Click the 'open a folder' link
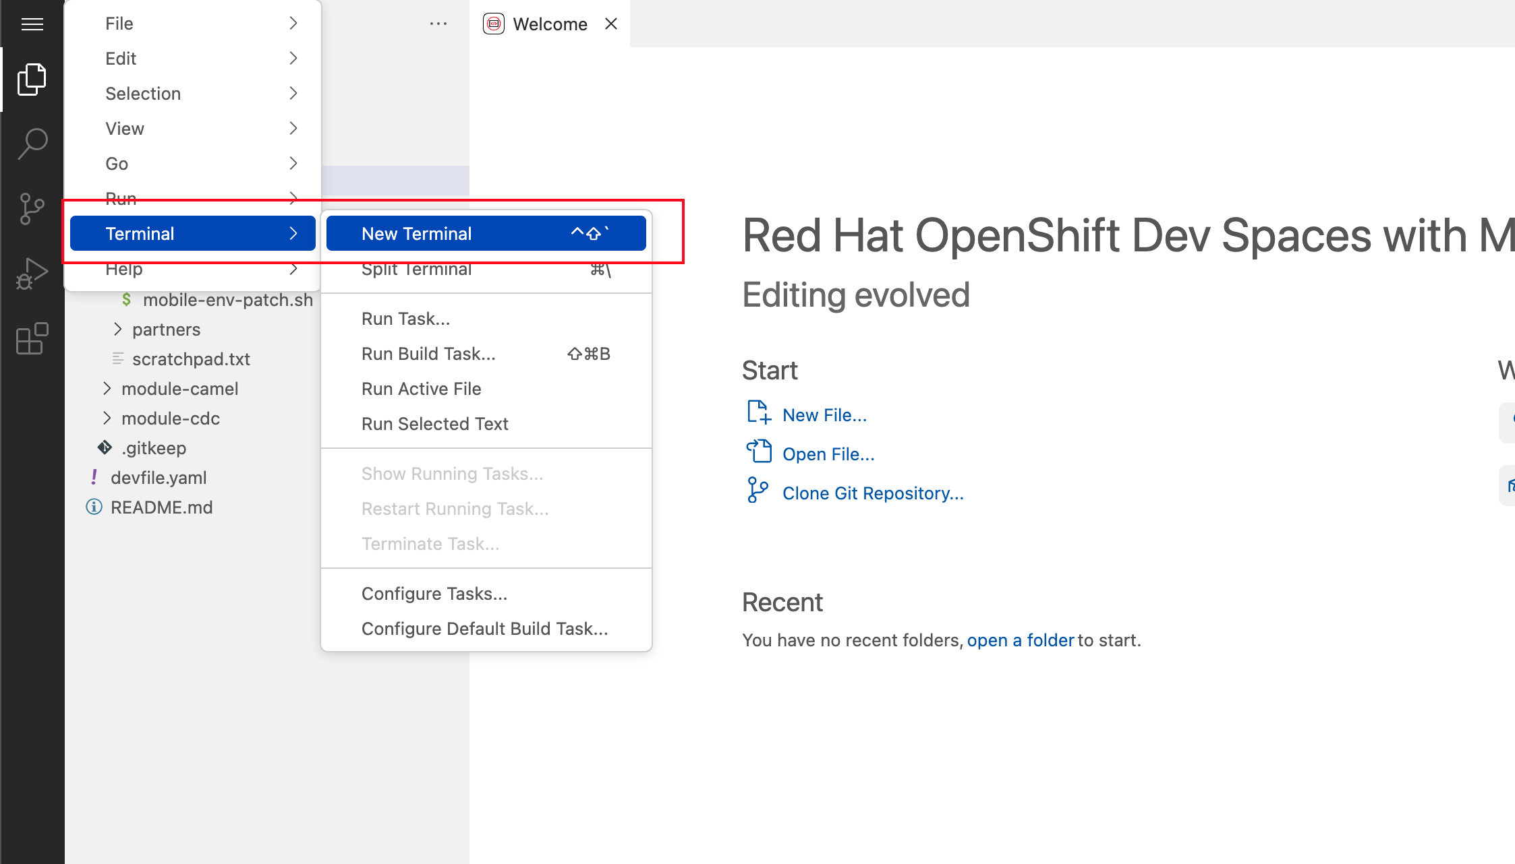Viewport: 1515px width, 864px height. [x=1020, y=640]
